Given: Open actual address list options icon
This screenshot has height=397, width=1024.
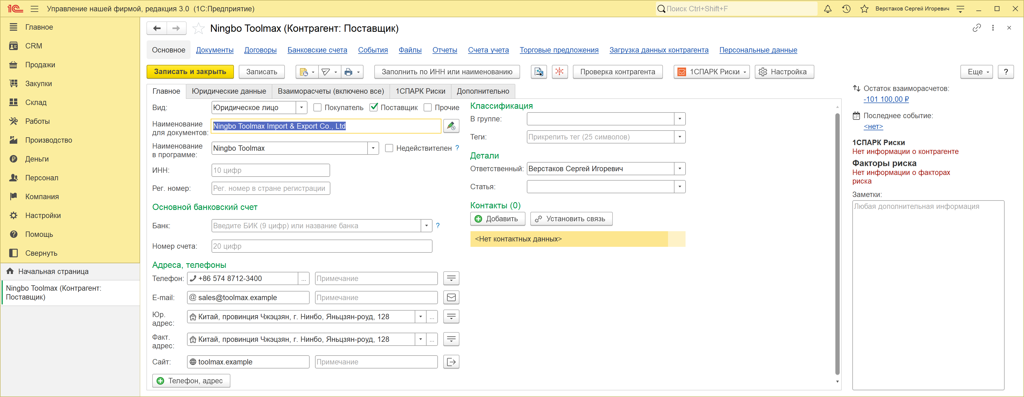Looking at the screenshot, I should (451, 339).
